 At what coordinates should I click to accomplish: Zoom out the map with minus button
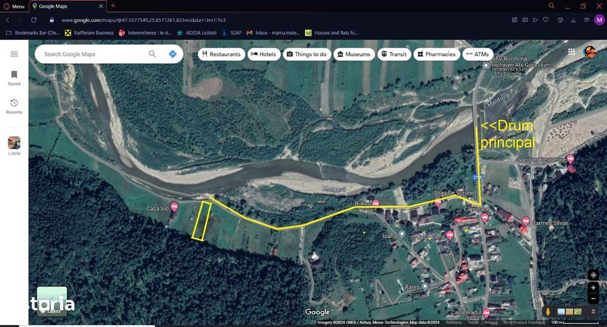pos(593,299)
